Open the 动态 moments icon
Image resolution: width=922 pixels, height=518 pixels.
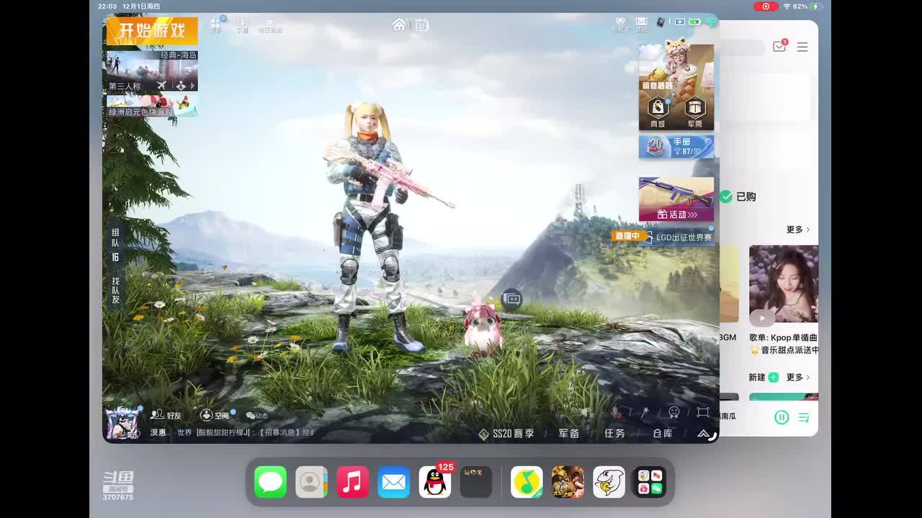257,415
